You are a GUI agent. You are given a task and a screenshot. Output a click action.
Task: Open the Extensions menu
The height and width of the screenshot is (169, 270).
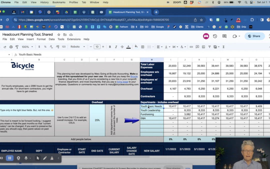click(74, 39)
